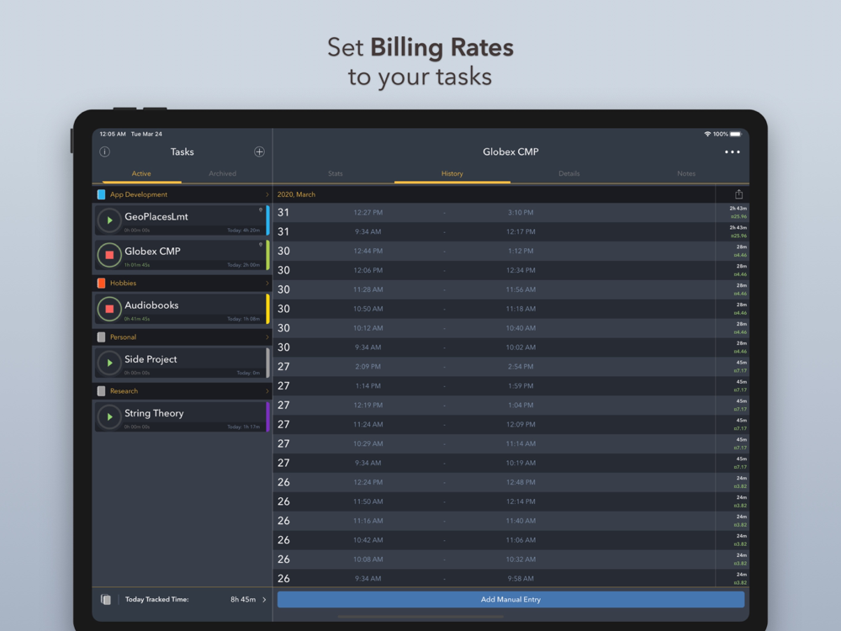The height and width of the screenshot is (631, 841).
Task: Open the 27 entry starting 2:09 PM
Action: tap(510, 367)
